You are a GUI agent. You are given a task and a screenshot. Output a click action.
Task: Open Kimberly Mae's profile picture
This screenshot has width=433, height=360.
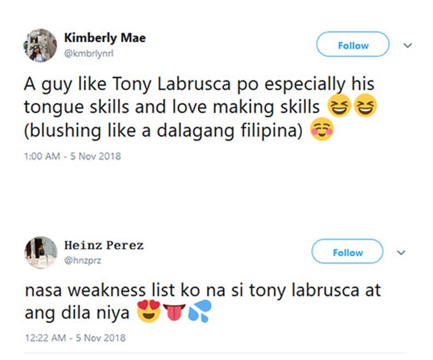coord(40,46)
